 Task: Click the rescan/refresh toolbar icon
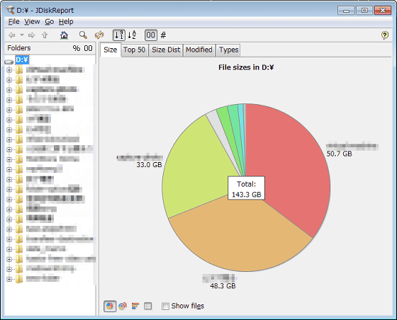coord(99,35)
